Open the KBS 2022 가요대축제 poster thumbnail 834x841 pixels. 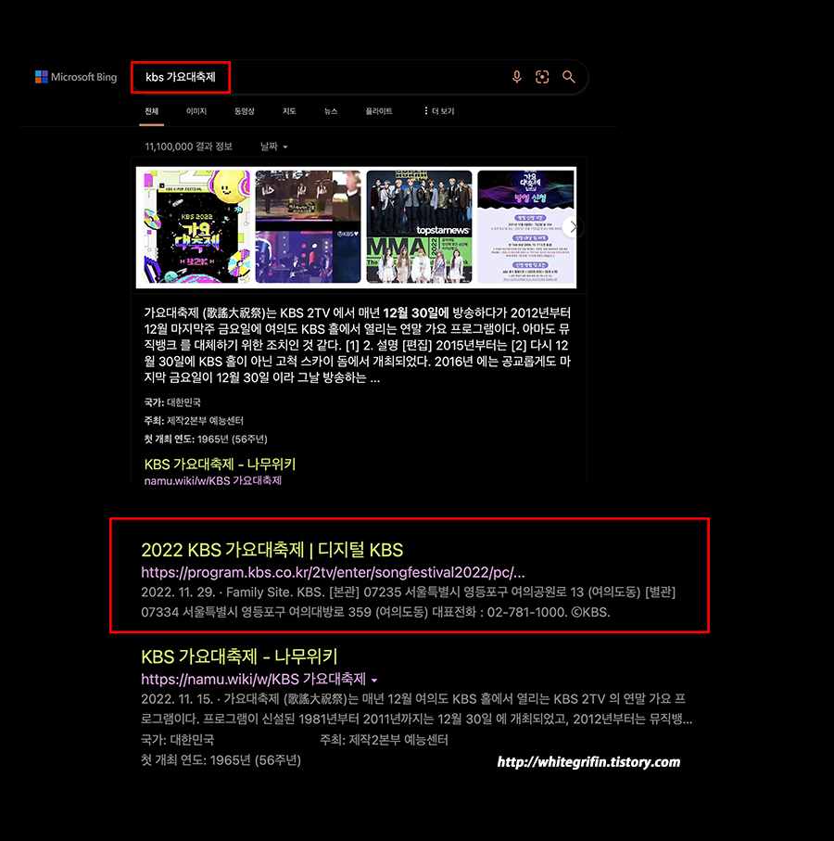pyautogui.click(x=196, y=227)
